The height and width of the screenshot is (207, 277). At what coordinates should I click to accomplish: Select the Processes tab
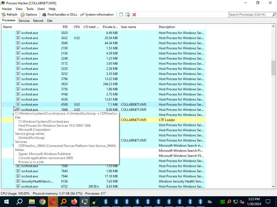[x=9, y=20]
